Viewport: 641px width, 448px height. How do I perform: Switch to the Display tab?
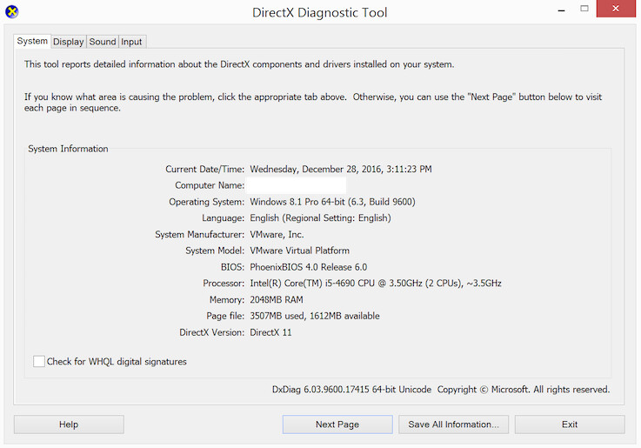point(68,42)
